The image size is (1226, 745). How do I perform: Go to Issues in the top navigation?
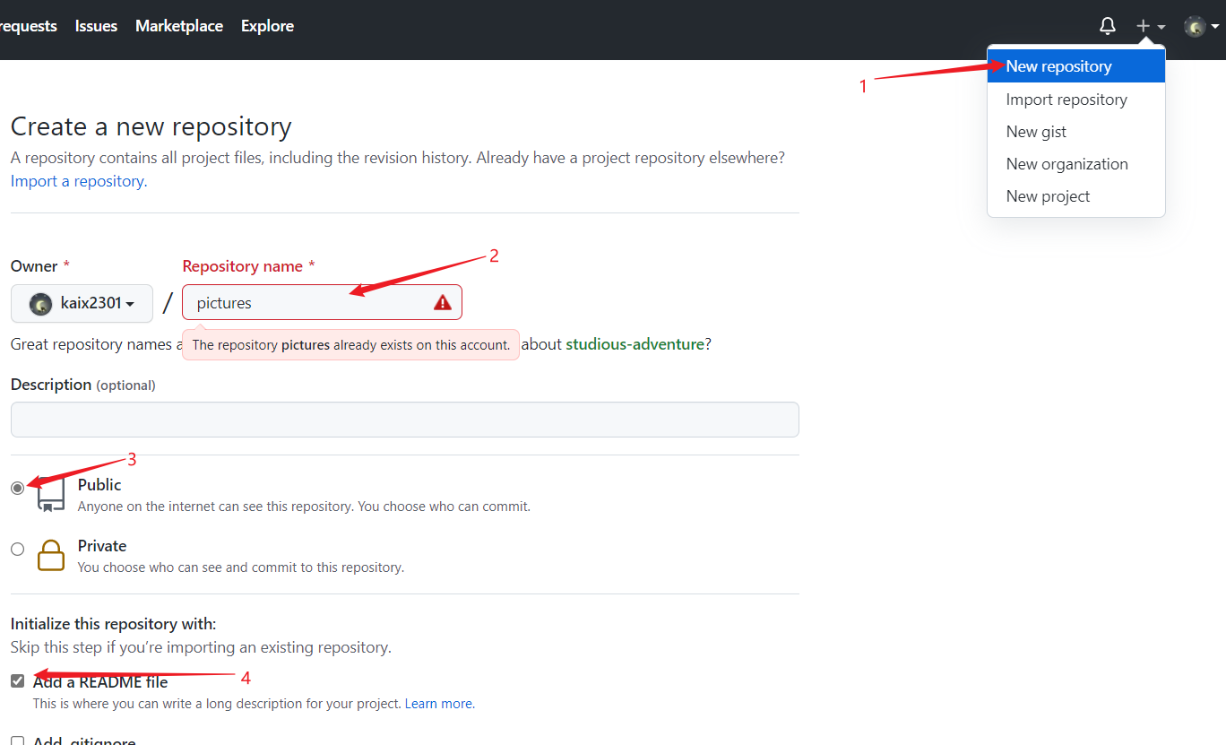pos(96,26)
